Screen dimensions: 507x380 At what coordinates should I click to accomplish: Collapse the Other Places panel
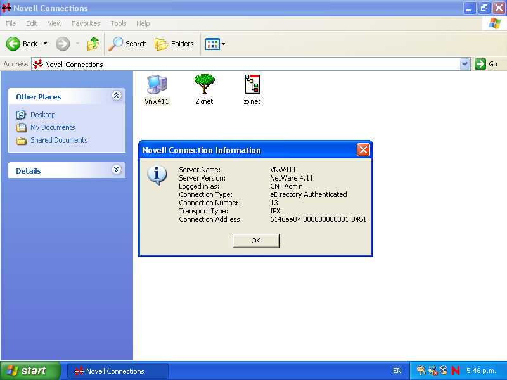(117, 96)
